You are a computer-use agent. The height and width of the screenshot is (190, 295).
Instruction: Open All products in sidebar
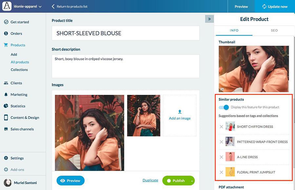coord(20,62)
